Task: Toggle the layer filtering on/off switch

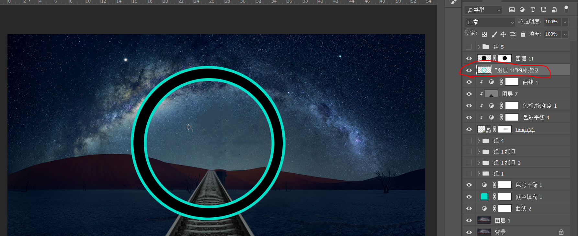Action: point(566,9)
